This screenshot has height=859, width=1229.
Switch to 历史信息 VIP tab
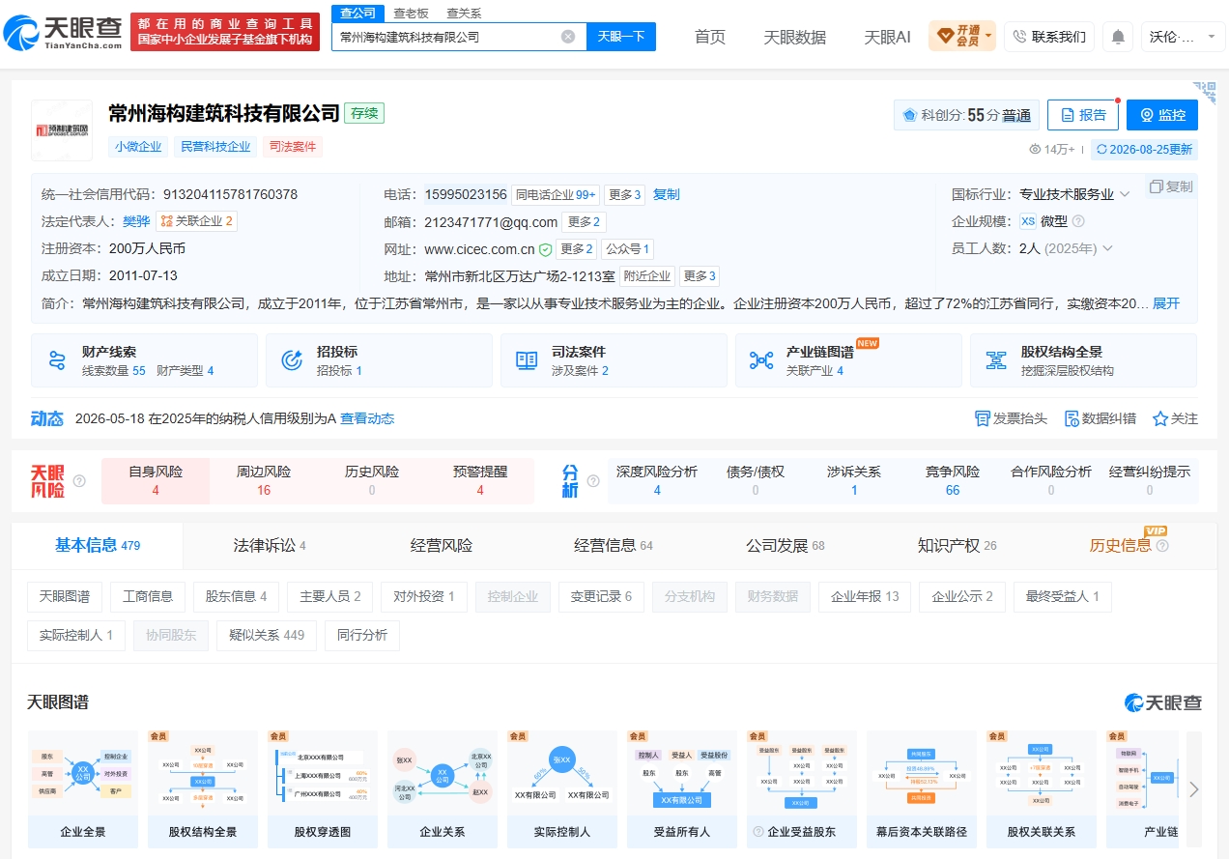pyautogui.click(x=1129, y=545)
